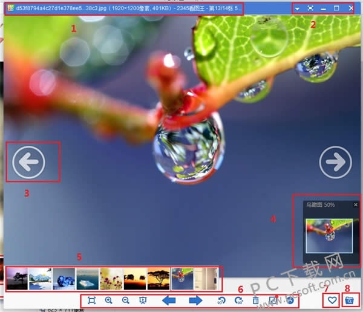Select the beige interior room thumbnail
The height and width of the screenshot is (312, 363).
[206, 279]
